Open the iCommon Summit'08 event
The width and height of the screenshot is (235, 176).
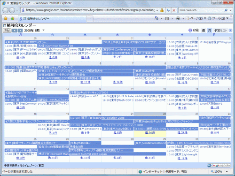point(102,46)
